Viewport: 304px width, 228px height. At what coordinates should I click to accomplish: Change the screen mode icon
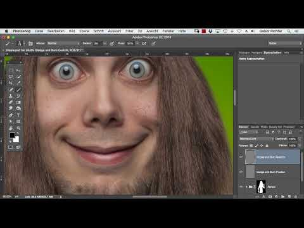18,147
